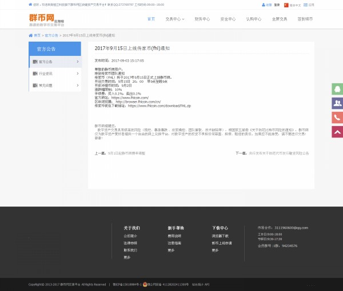The image size is (343, 291).
Task: Click the 官方公告 sidebar list icon
Action: 35,62
